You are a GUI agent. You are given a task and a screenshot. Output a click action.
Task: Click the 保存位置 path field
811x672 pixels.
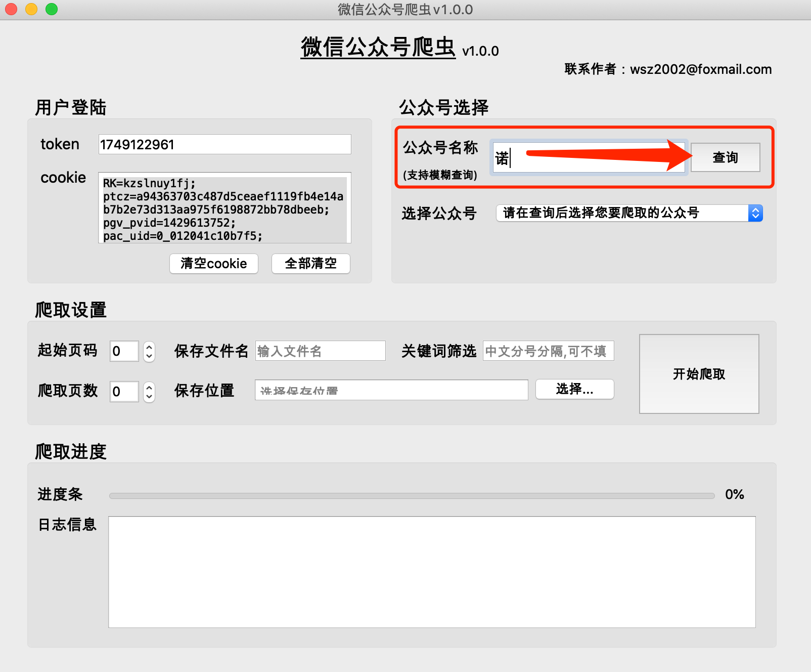[392, 390]
